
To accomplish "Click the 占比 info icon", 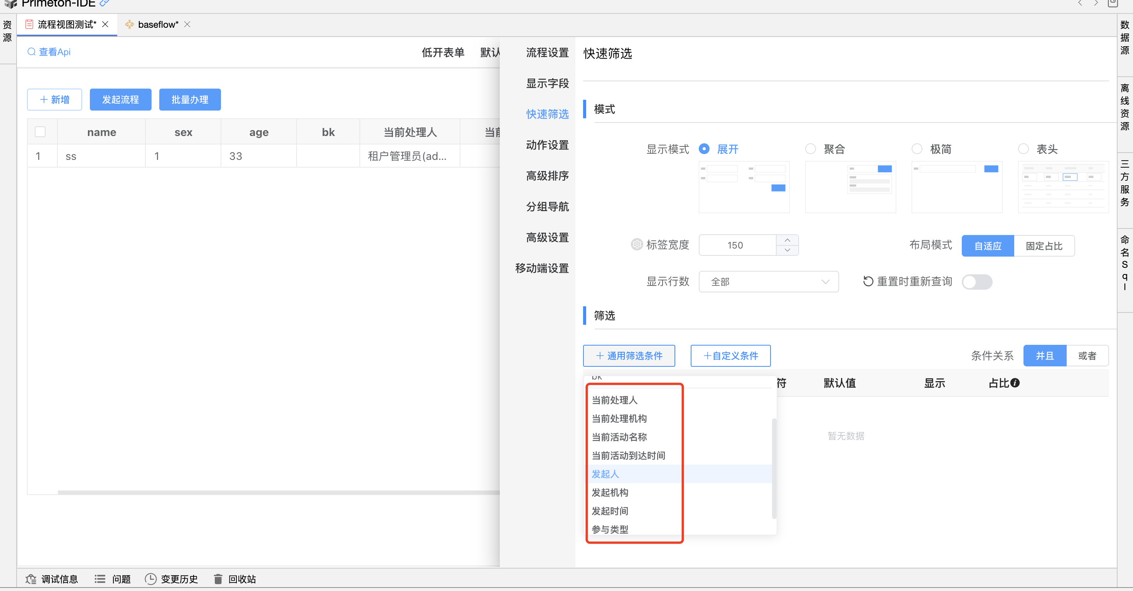I will coord(1015,383).
